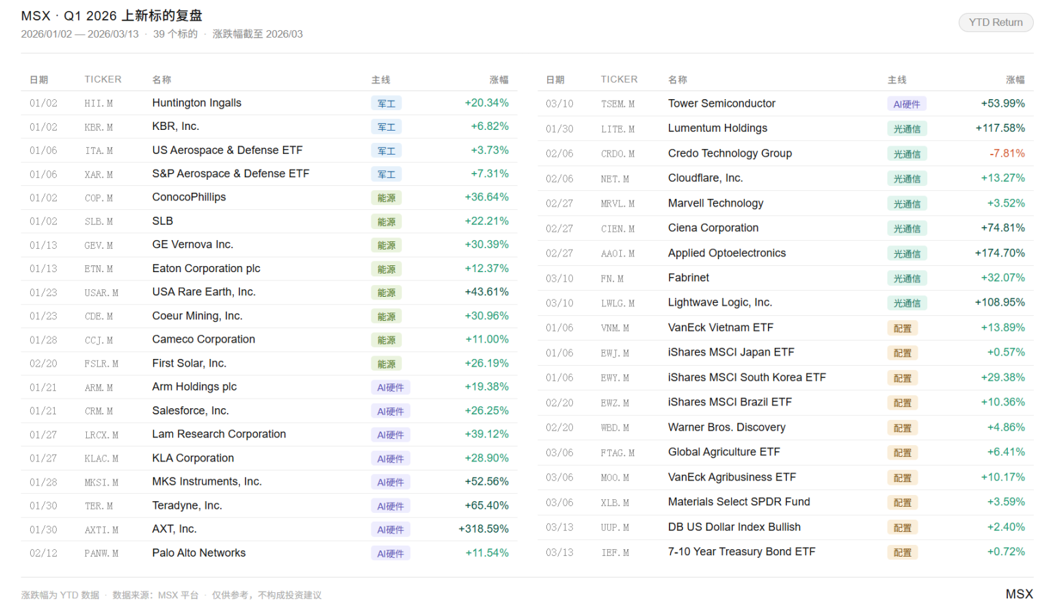1051x612 pixels.
Task: Click the +318.59% return for AXT, Inc.
Action: coord(483,529)
